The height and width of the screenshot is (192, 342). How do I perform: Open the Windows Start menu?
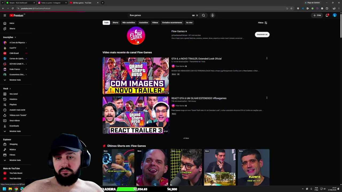pyautogui.click(x=4, y=189)
